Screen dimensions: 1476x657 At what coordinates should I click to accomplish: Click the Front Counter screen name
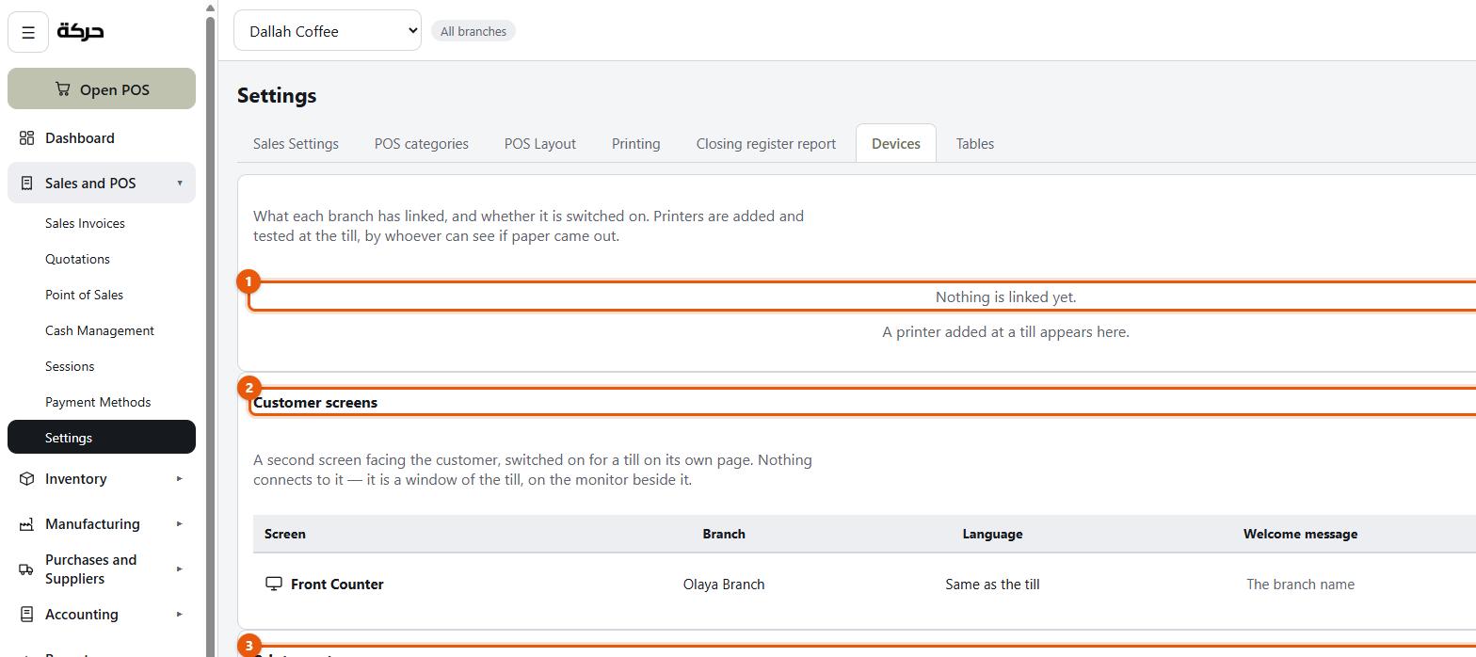(x=337, y=585)
